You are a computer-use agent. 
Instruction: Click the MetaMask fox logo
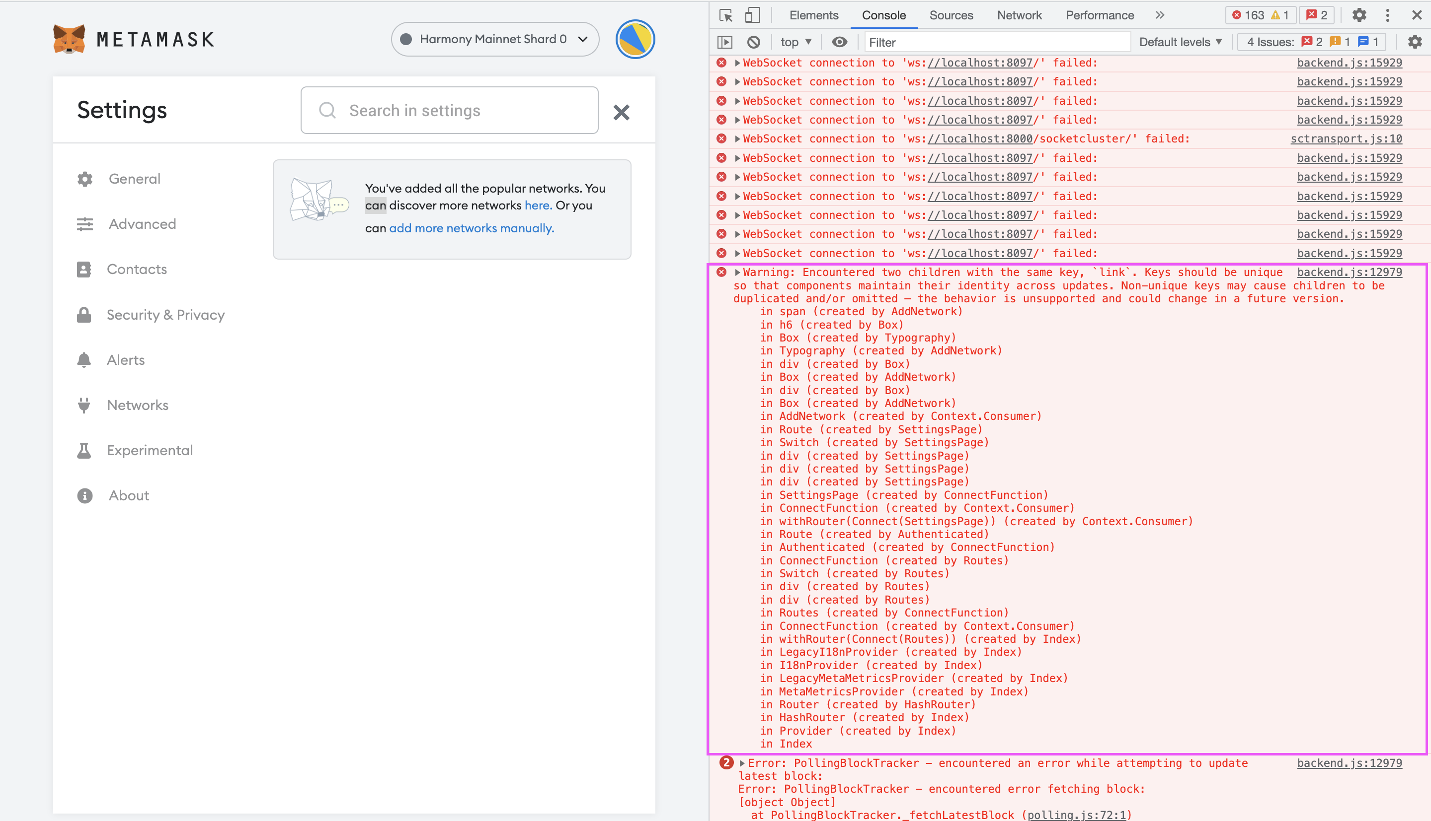point(69,39)
